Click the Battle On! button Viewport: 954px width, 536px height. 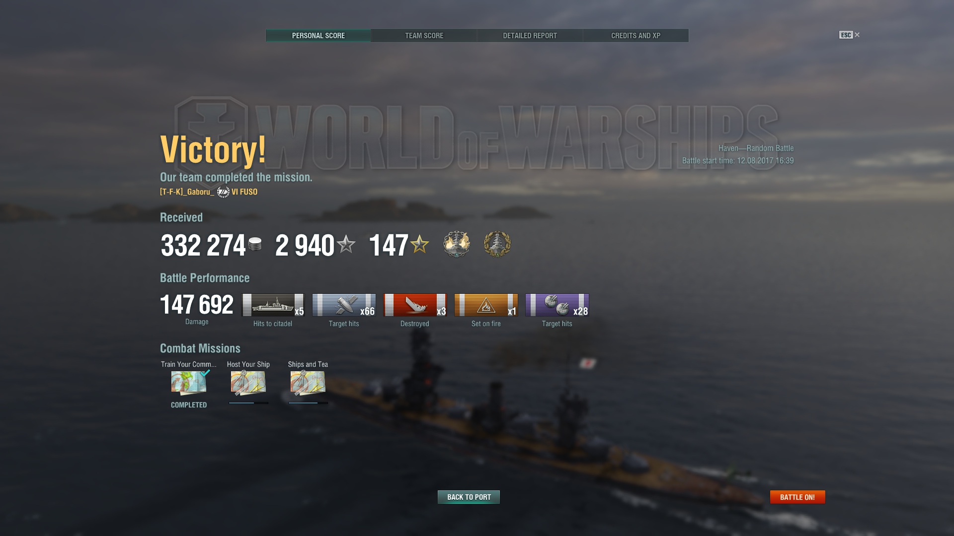click(797, 497)
